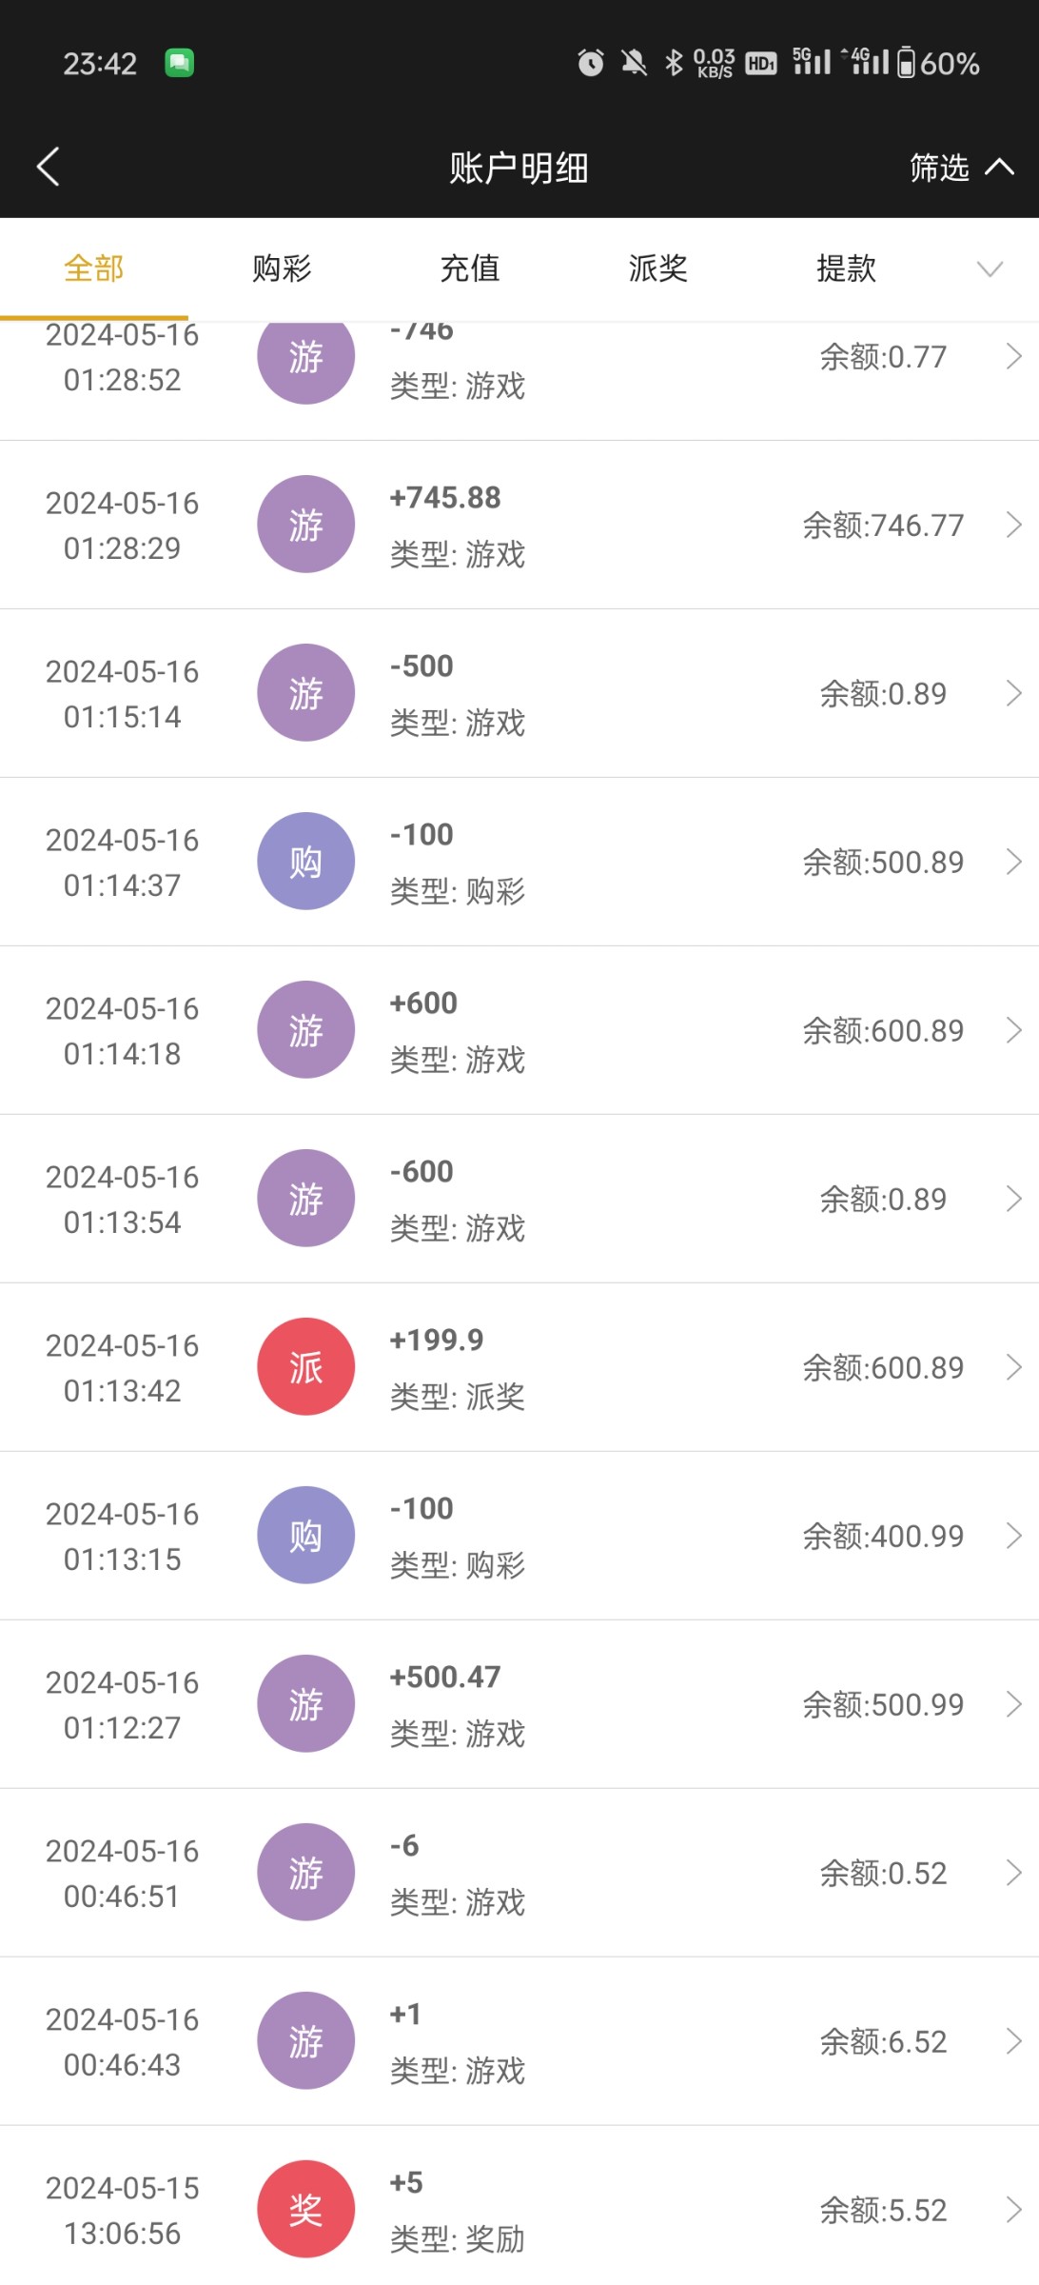Tap the purple 游 icon for +745.88 entry
1039x2285 pixels.
coord(305,525)
